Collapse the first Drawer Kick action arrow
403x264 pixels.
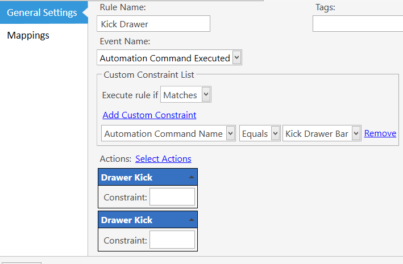click(x=192, y=177)
